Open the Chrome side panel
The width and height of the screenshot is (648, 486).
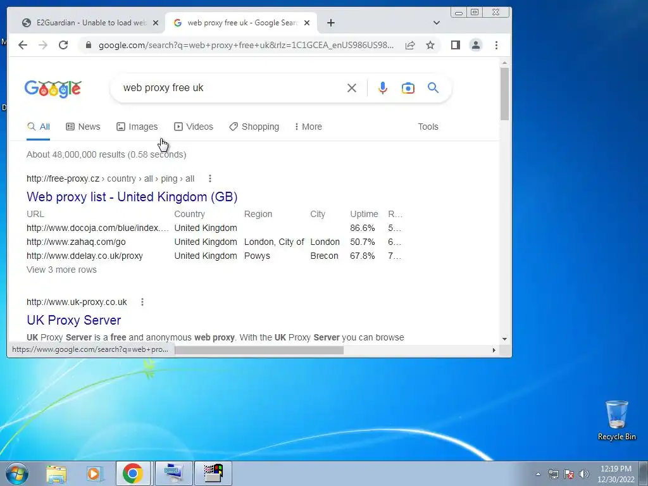pyautogui.click(x=456, y=45)
